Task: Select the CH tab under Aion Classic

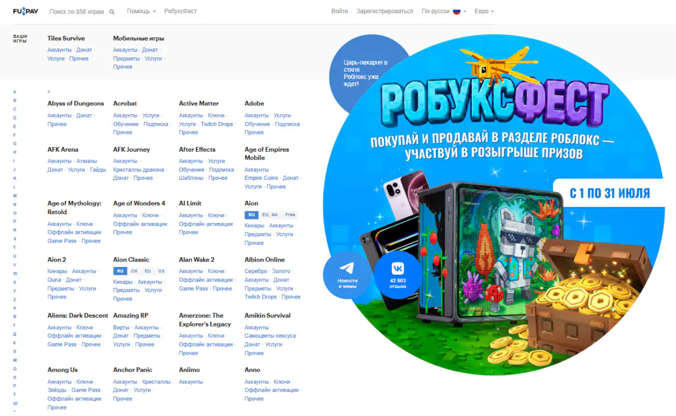Action: (x=134, y=271)
